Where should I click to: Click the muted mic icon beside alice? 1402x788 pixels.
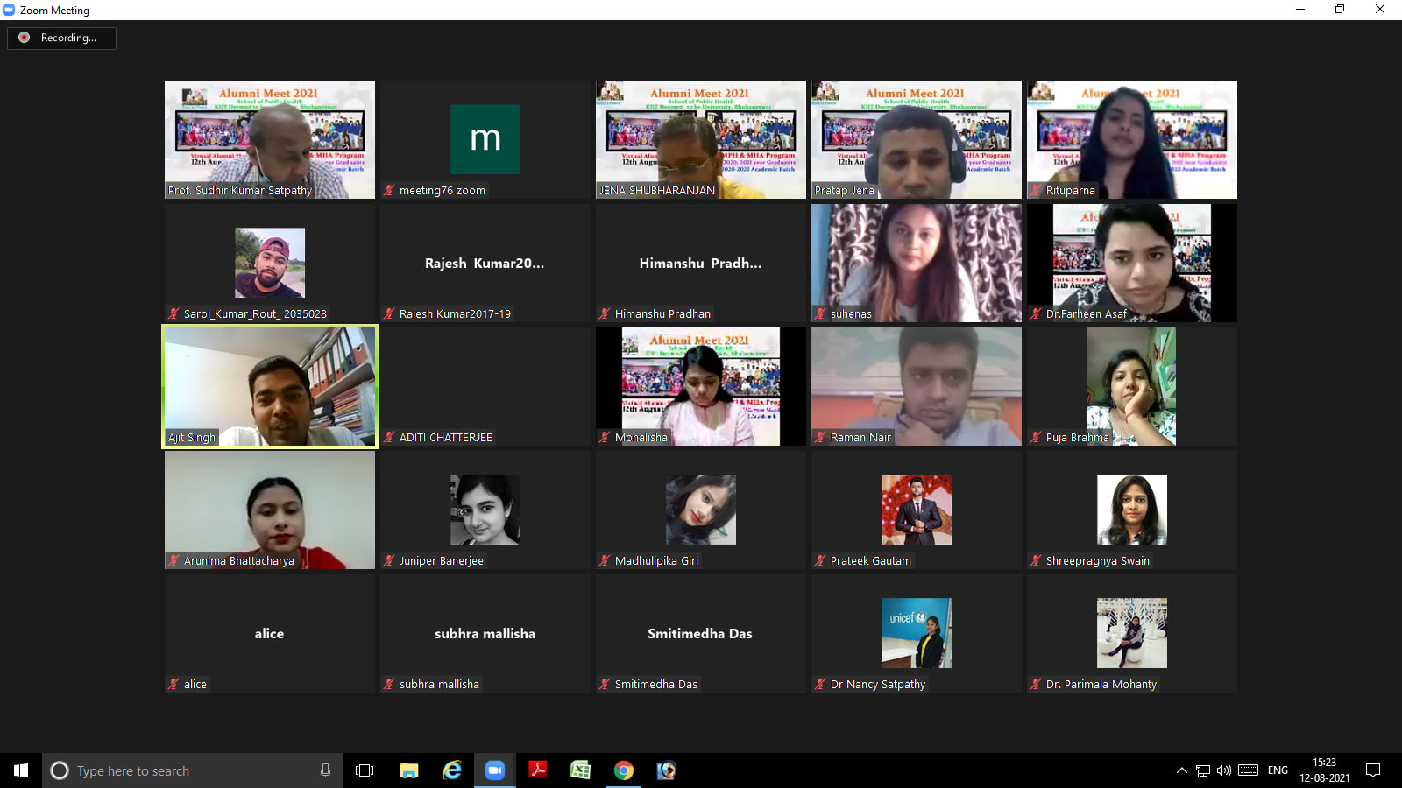click(173, 685)
